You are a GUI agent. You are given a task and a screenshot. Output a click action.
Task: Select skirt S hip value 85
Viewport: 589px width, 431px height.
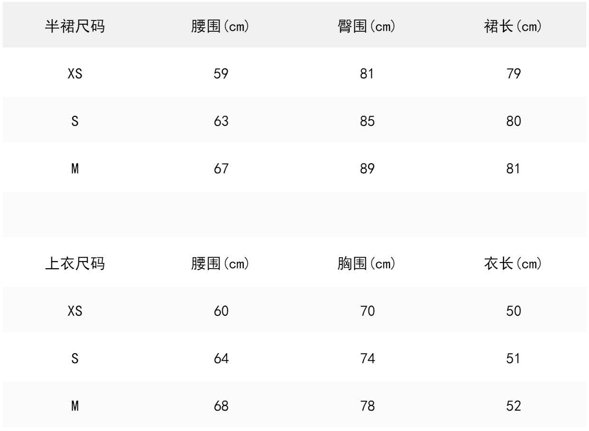click(x=366, y=121)
